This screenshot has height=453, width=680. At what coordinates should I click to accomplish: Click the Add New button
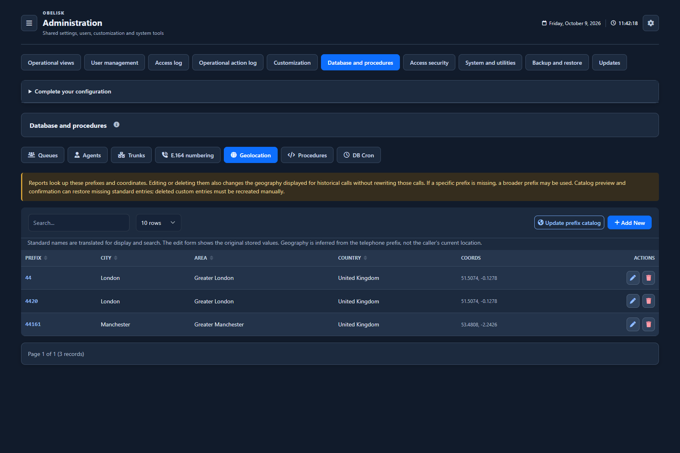point(629,222)
